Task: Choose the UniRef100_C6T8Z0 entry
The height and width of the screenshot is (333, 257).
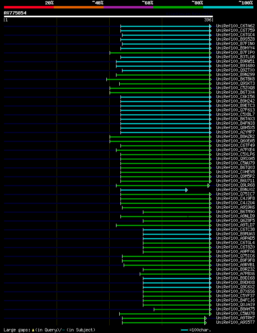Action: [235, 247]
